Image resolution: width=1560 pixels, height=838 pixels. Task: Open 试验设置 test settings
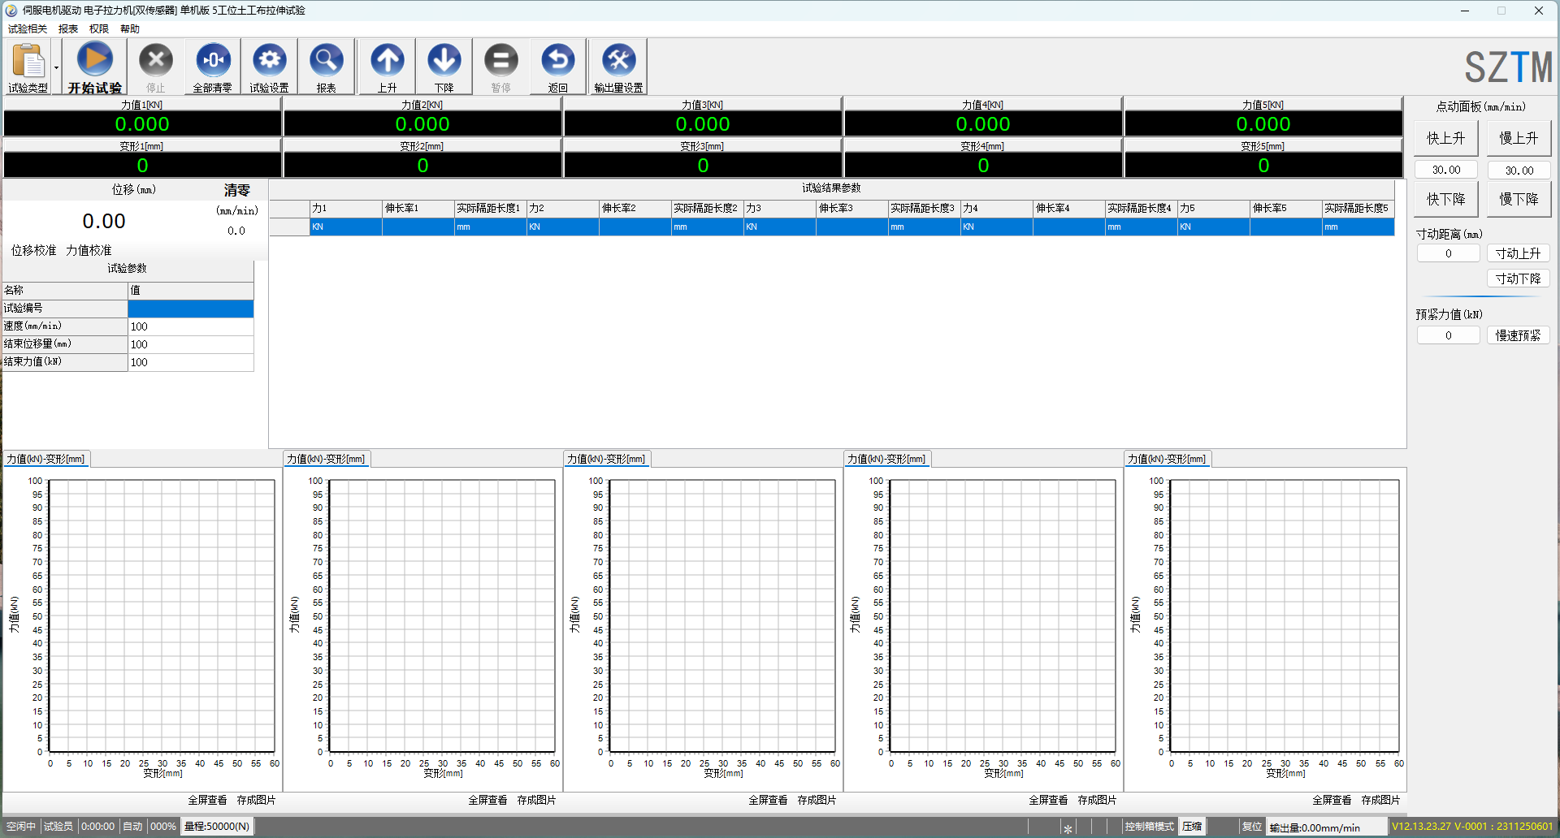pyautogui.click(x=269, y=67)
